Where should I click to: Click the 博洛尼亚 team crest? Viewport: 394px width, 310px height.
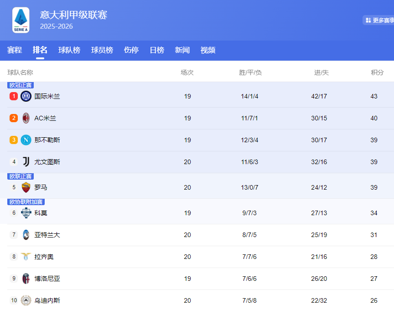[26, 279]
